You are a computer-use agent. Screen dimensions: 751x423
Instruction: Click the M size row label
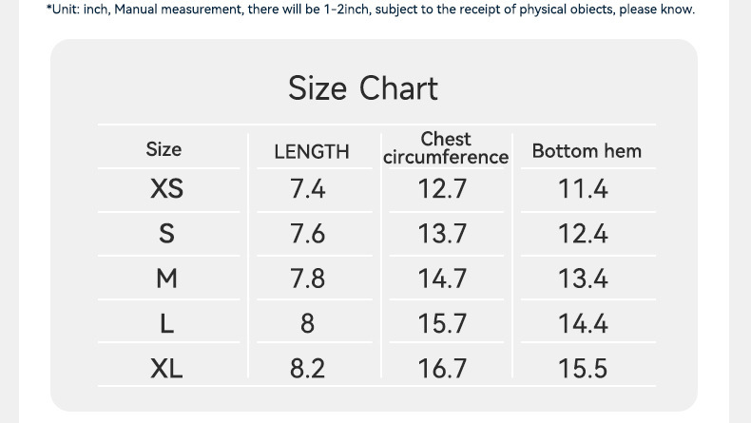tap(166, 279)
